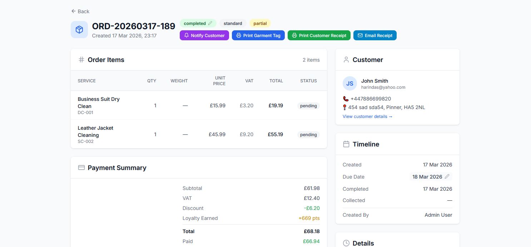Click the JS customer avatar
The height and width of the screenshot is (247, 531).
(x=350, y=83)
